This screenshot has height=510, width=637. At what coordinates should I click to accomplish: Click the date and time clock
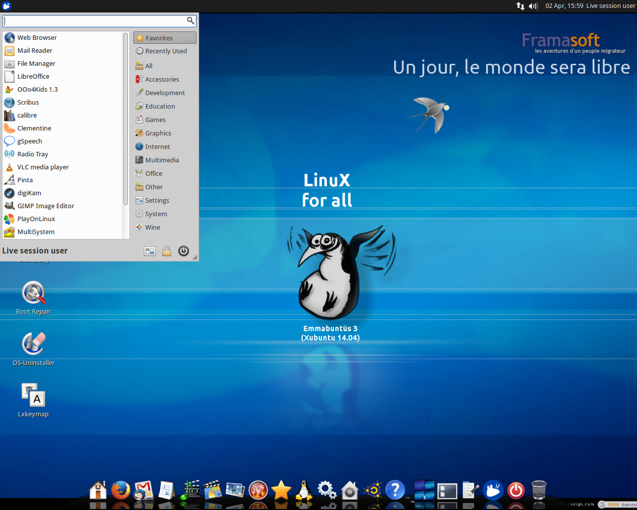564,6
